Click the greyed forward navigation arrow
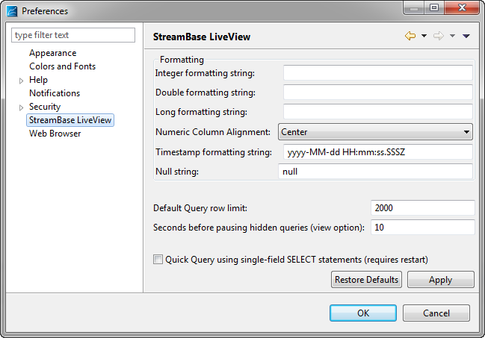Viewport: 485px width, 338px height. (x=439, y=36)
